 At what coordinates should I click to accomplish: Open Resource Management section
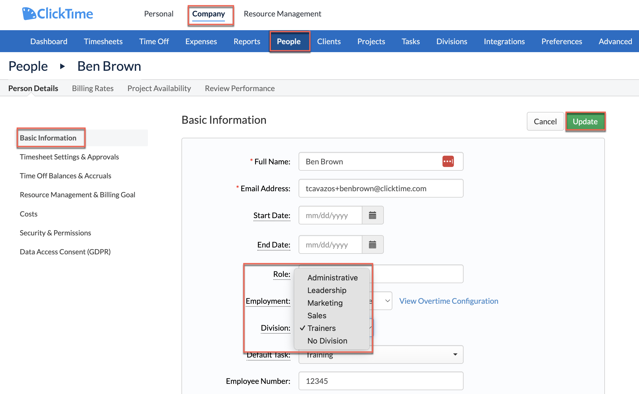(x=282, y=14)
